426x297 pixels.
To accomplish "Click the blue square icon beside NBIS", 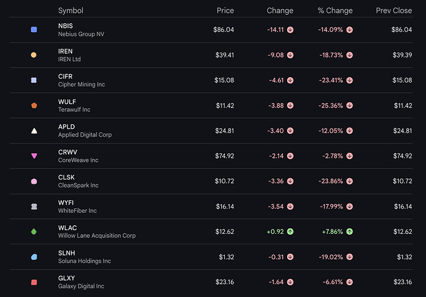I will pos(34,30).
